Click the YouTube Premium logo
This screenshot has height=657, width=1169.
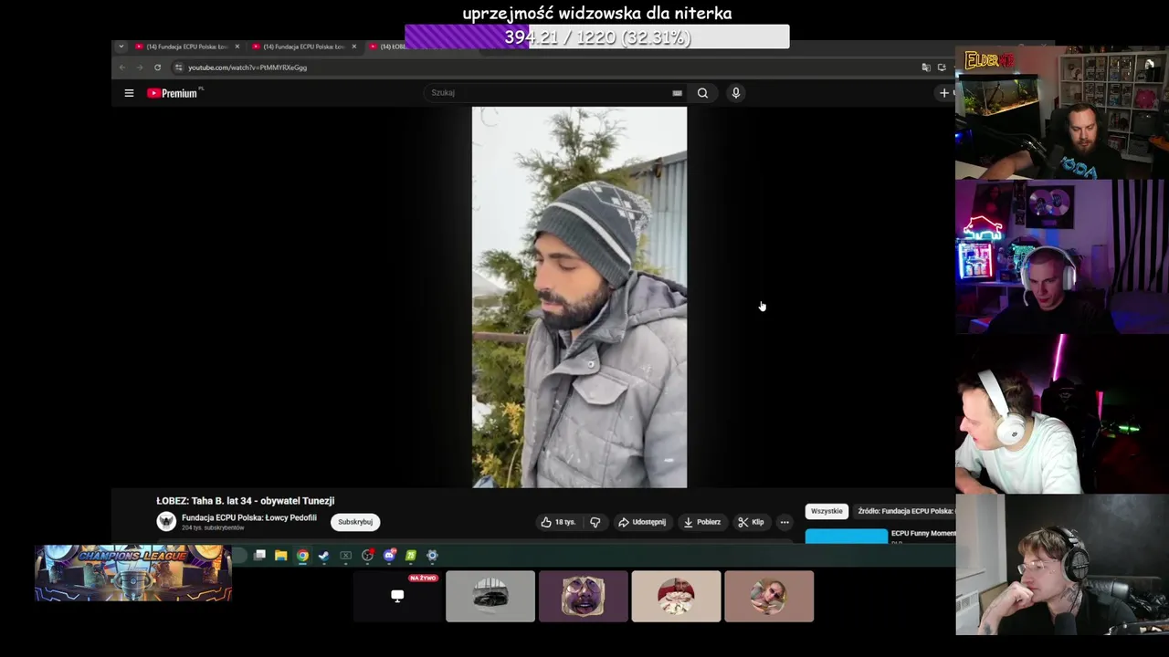(x=174, y=93)
